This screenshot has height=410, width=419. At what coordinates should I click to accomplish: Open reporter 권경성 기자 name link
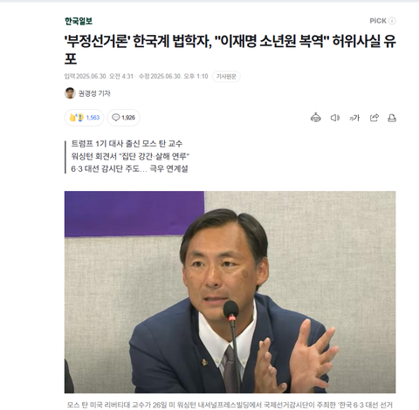click(x=94, y=93)
